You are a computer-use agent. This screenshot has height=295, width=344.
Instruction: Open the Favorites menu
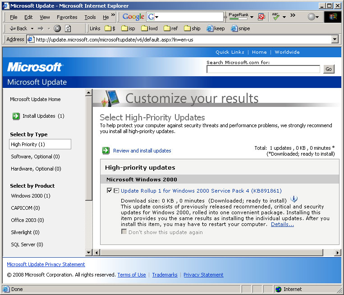click(x=67, y=17)
